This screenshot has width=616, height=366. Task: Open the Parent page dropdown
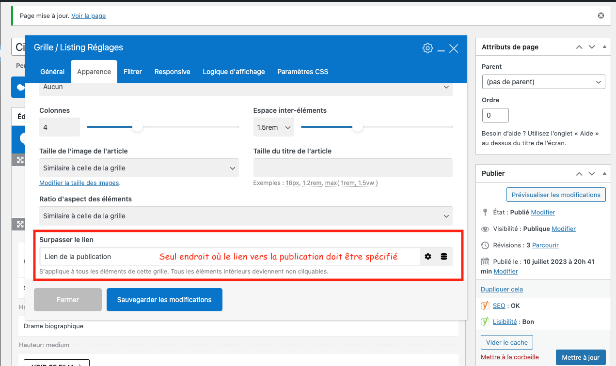pos(543,82)
